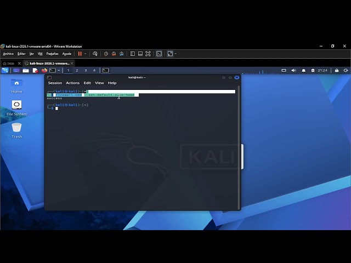Open the Kali applications menu
Image resolution: width=351 pixels, height=263 pixels.
tap(5, 71)
